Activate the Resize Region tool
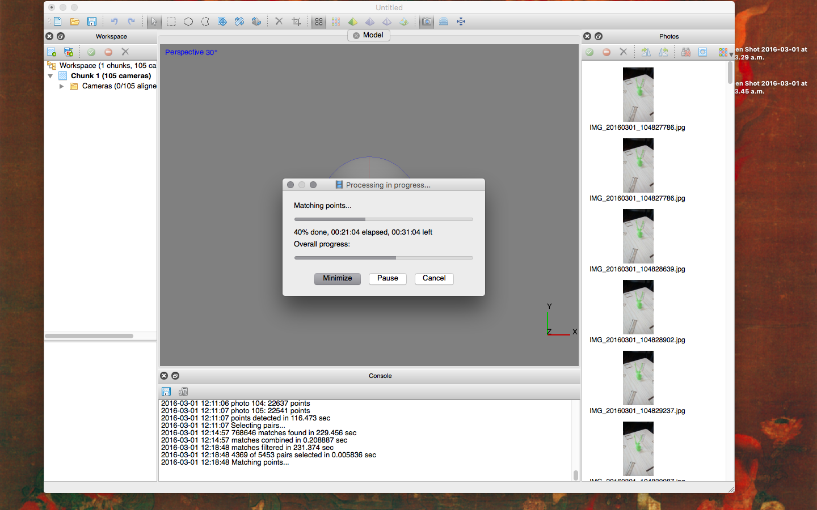817x510 pixels. [x=239, y=22]
